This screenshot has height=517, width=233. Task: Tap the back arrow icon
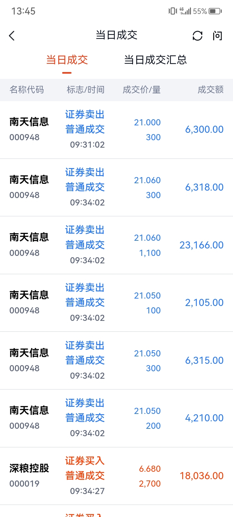click(x=12, y=36)
